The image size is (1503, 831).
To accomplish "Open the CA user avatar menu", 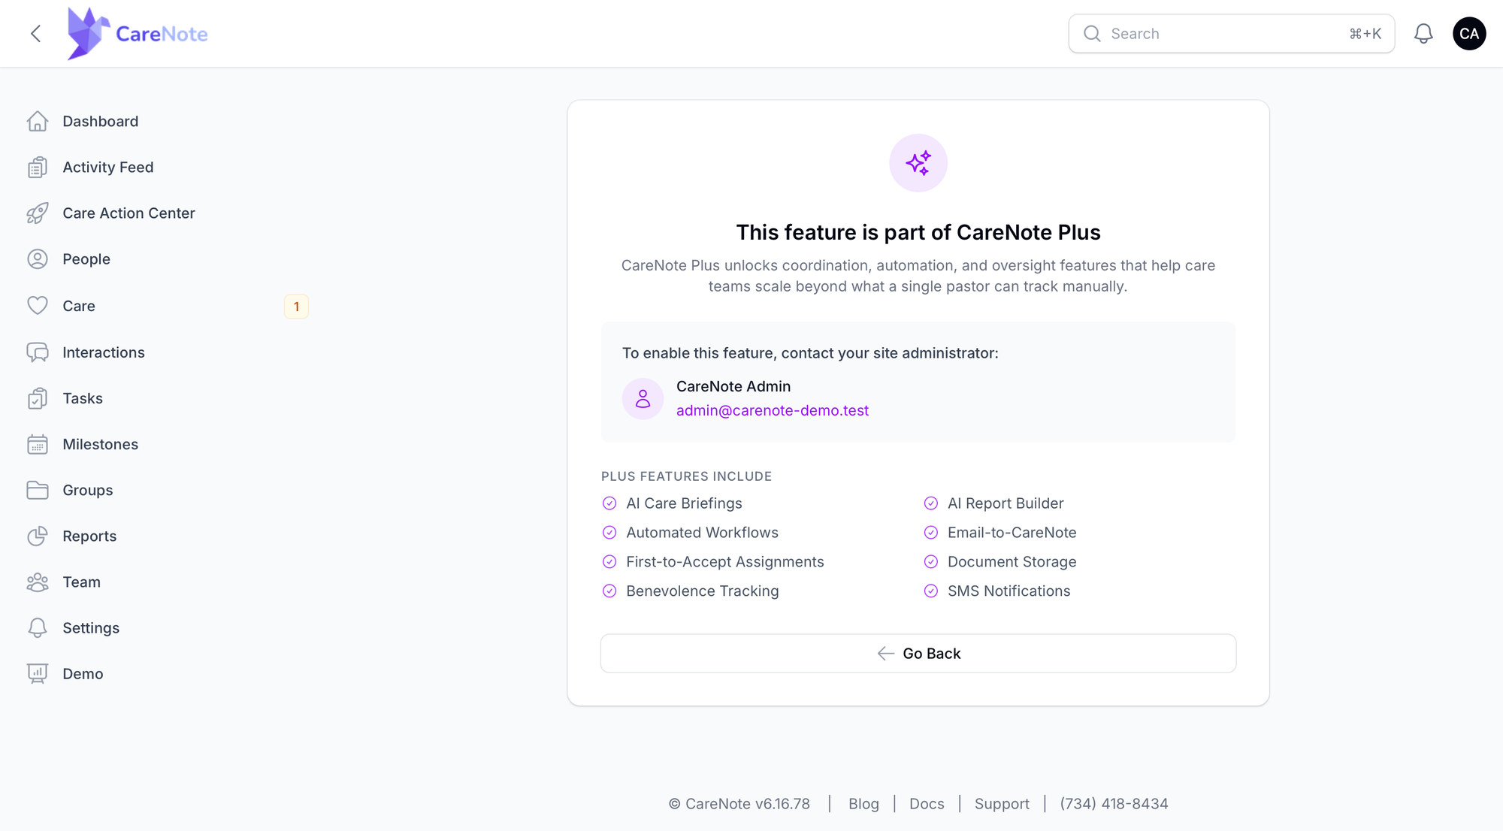I will click(1469, 34).
